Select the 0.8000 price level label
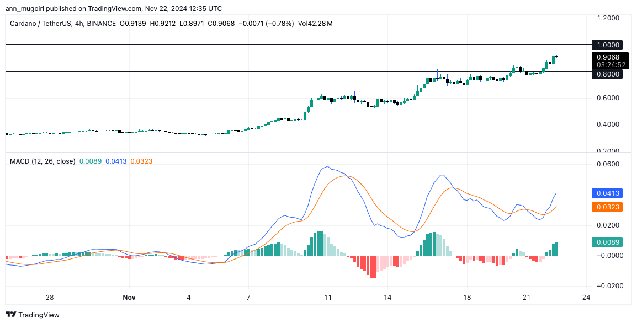 click(607, 74)
